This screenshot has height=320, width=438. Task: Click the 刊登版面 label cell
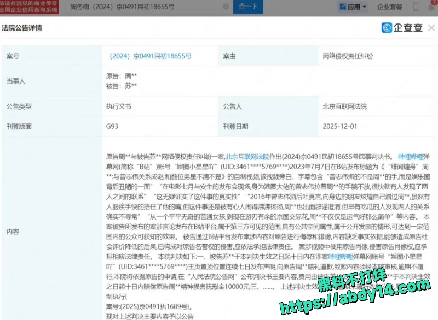coord(51,127)
